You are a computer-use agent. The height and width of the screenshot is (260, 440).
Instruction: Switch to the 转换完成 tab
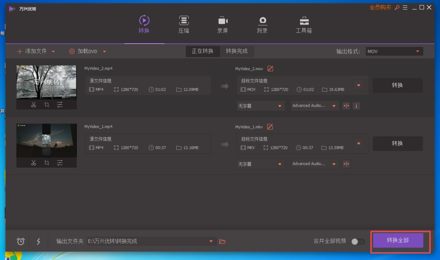pos(236,51)
